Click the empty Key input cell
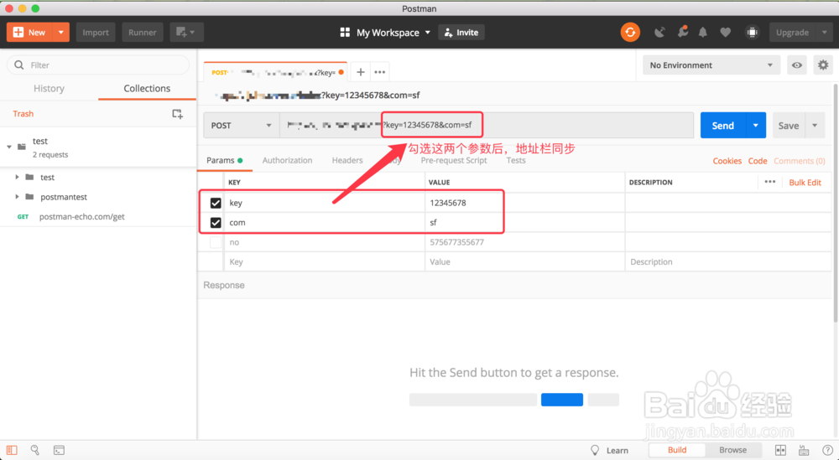The image size is (839, 460). click(x=324, y=262)
